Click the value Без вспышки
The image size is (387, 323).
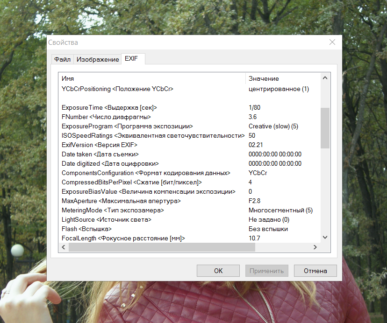pos(268,229)
